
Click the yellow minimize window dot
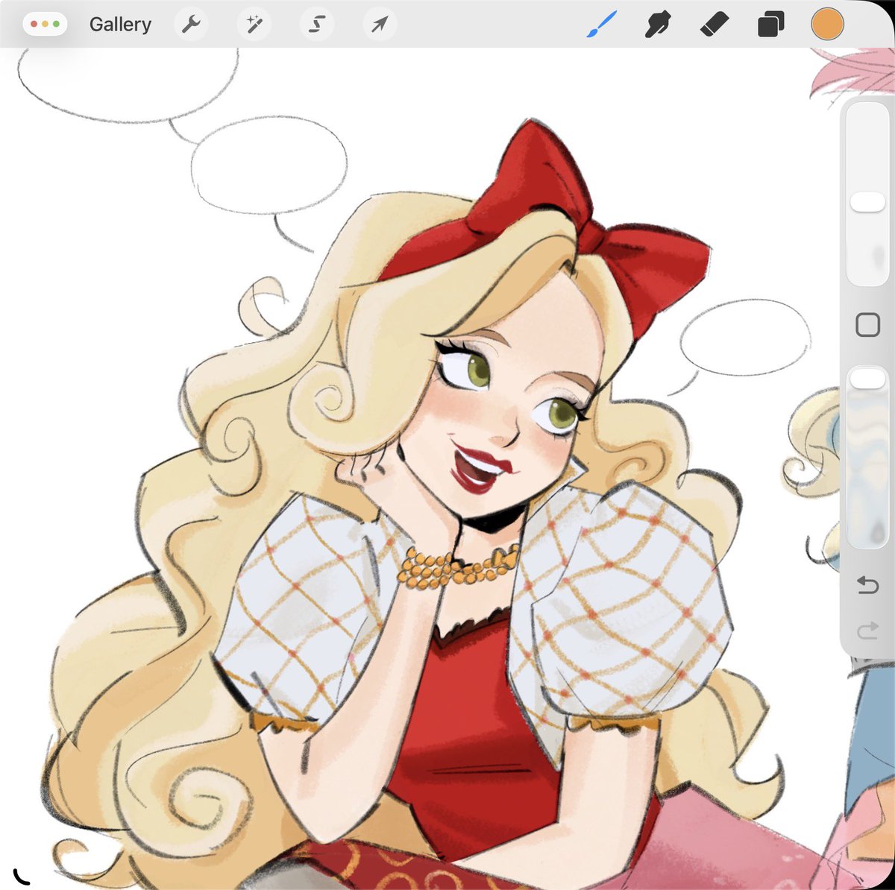[x=45, y=25]
